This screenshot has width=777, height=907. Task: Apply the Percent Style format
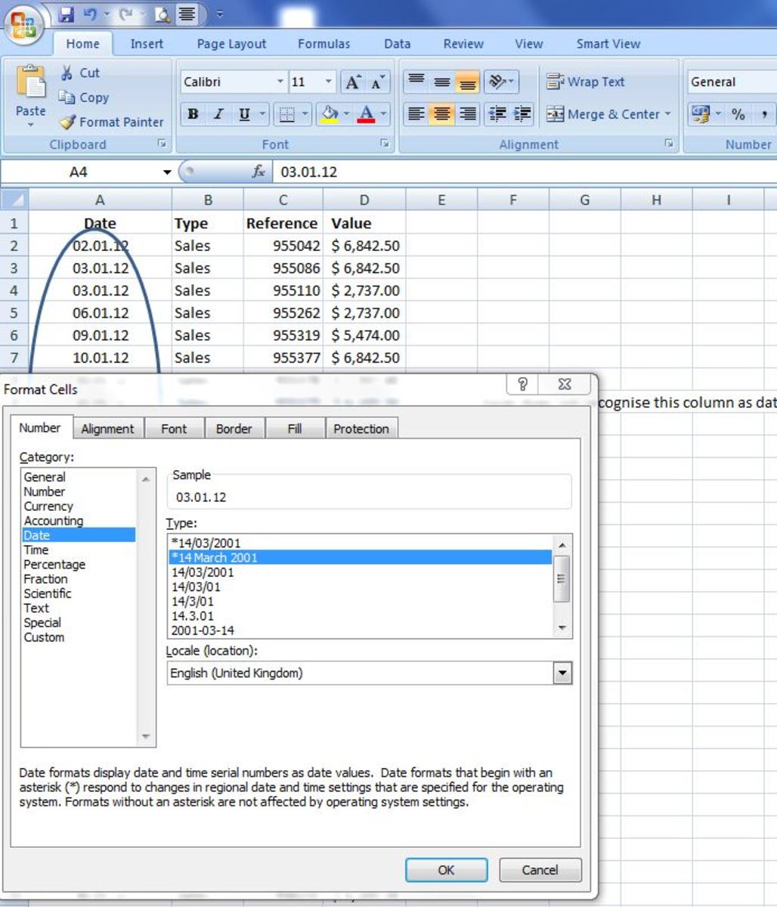click(x=739, y=114)
